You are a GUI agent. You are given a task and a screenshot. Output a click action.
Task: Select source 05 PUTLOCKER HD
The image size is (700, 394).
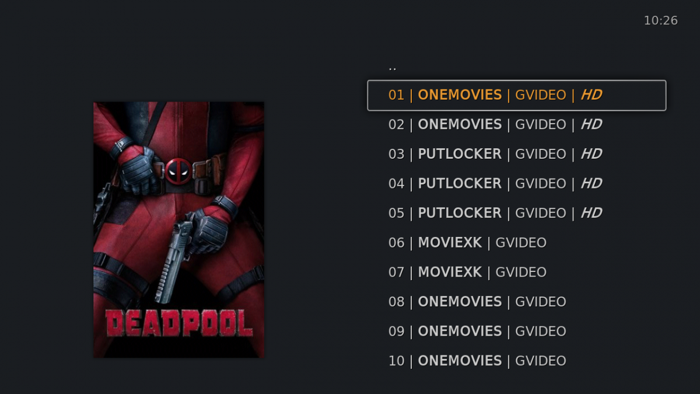click(x=516, y=213)
